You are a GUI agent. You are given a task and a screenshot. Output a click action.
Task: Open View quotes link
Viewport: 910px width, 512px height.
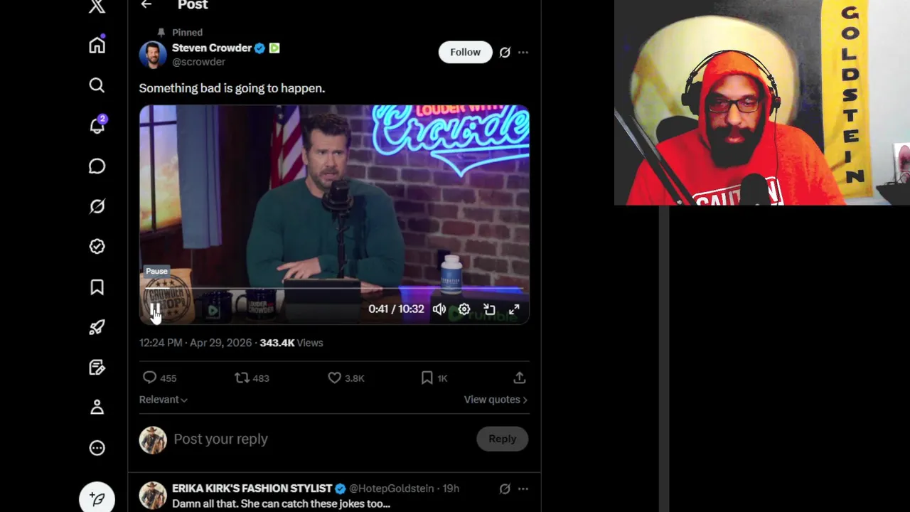496,400
